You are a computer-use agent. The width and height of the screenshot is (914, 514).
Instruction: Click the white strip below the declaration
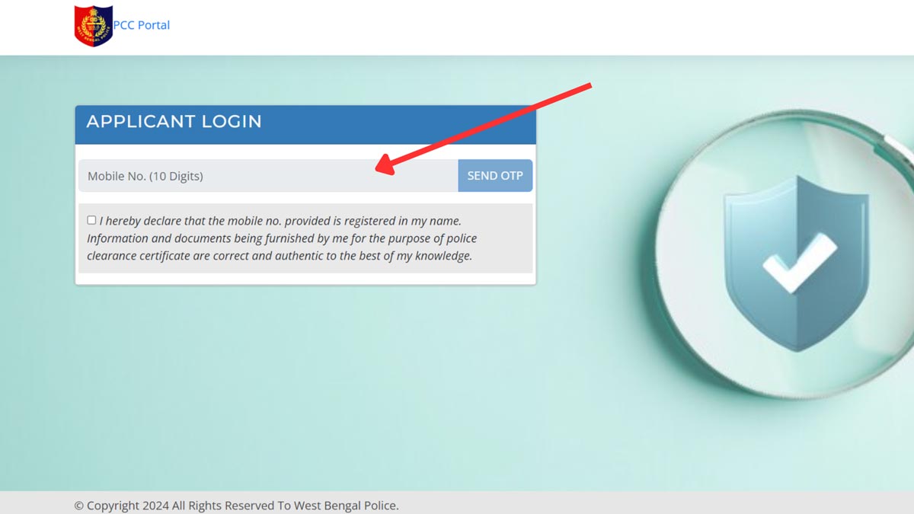[x=305, y=279]
